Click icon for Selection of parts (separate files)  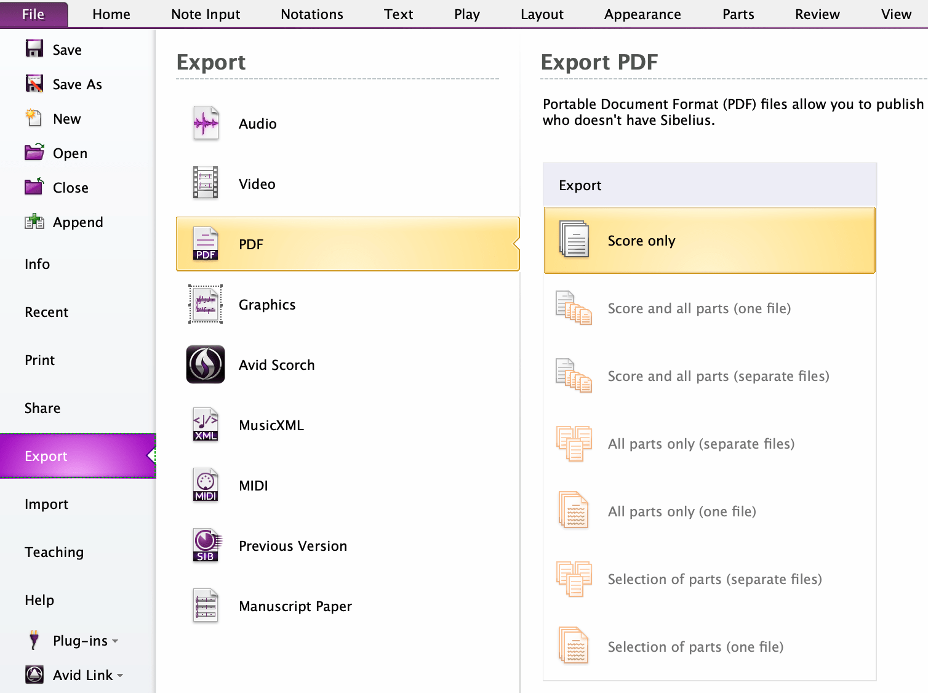point(574,579)
